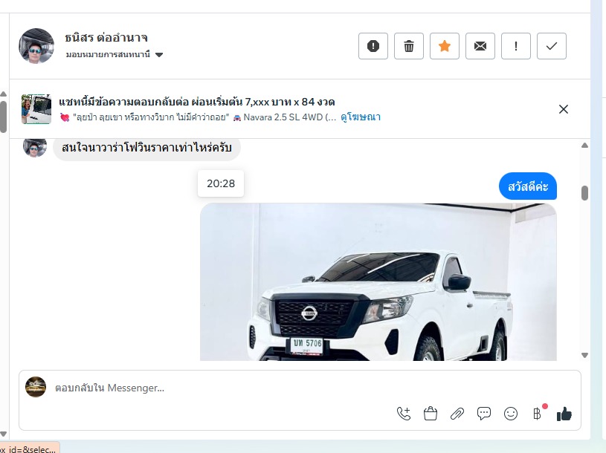606x453 pixels.
Task: Mark conversation unread with envelope icon
Action: pyautogui.click(x=480, y=46)
